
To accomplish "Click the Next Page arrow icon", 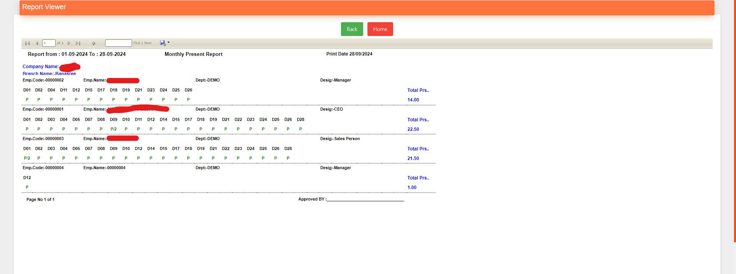I will (69, 43).
